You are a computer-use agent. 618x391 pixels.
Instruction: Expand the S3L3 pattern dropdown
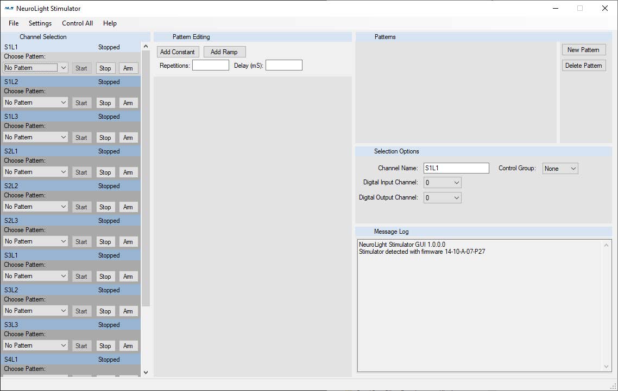(35, 345)
